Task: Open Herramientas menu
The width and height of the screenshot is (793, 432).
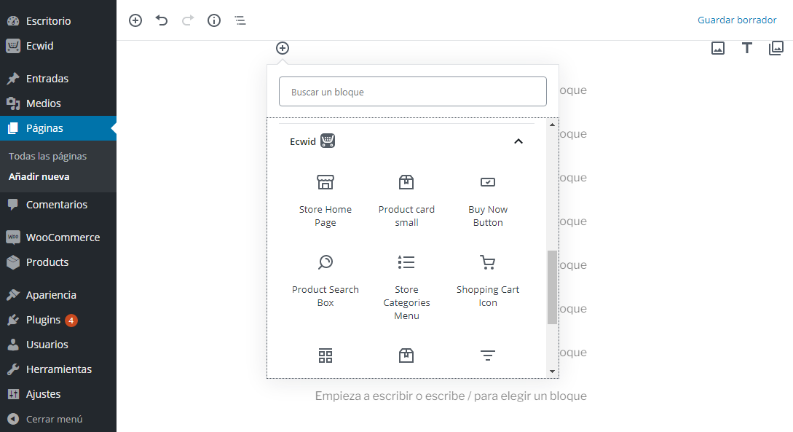Action: (x=58, y=369)
